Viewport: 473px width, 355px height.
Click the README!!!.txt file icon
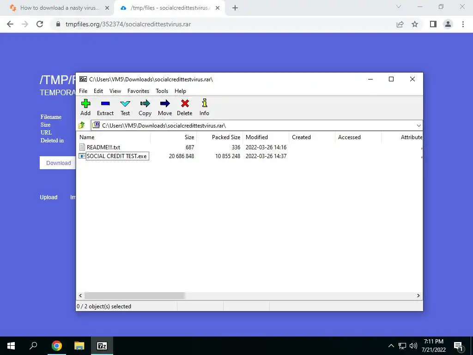click(82, 147)
